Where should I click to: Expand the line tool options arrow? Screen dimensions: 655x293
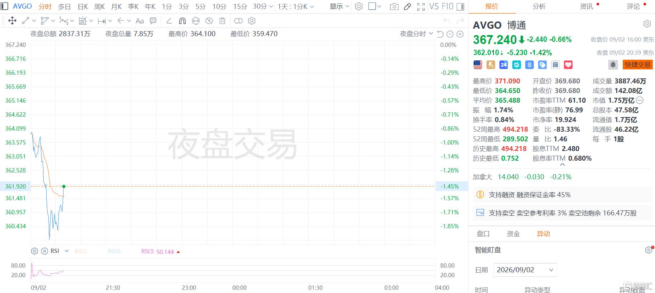(34, 21)
